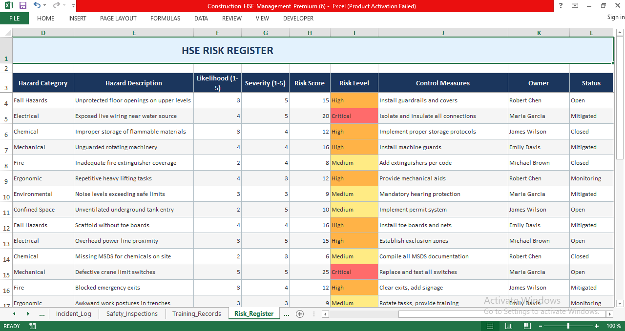Open the DEVELOPER ribbon tab
625x331 pixels.
pyautogui.click(x=298, y=19)
